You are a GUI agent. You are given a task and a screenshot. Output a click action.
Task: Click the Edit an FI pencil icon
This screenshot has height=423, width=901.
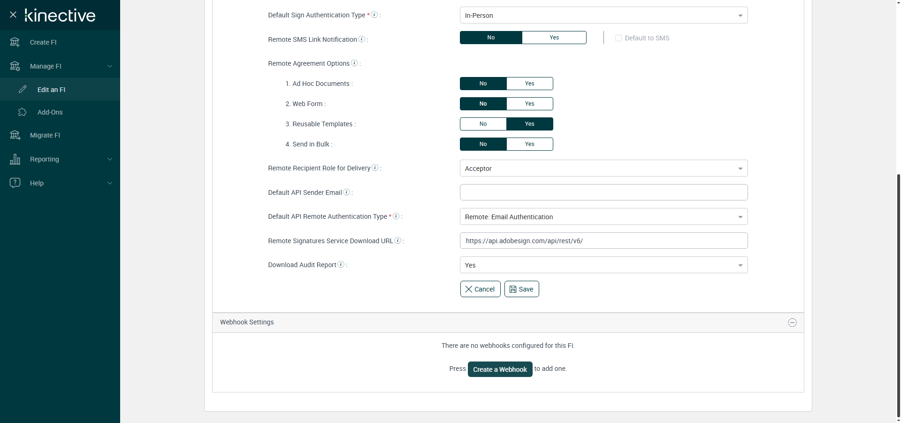click(x=23, y=89)
